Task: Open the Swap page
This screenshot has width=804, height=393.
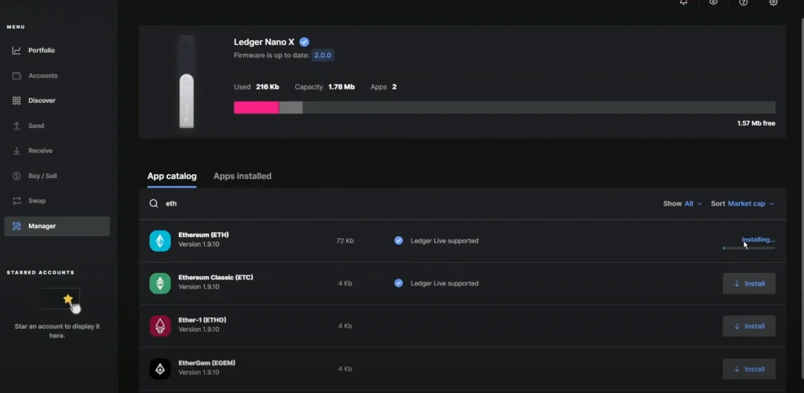Action: pos(57,201)
